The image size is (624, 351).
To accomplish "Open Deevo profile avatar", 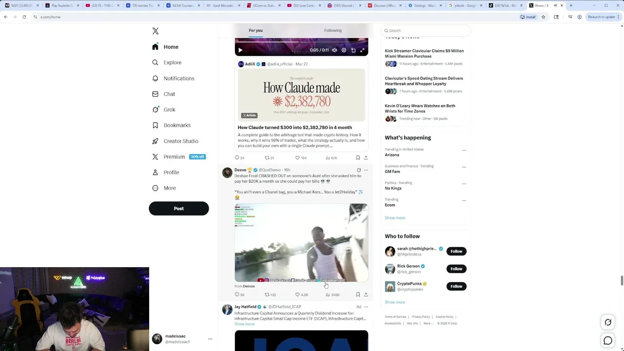I will (x=227, y=173).
